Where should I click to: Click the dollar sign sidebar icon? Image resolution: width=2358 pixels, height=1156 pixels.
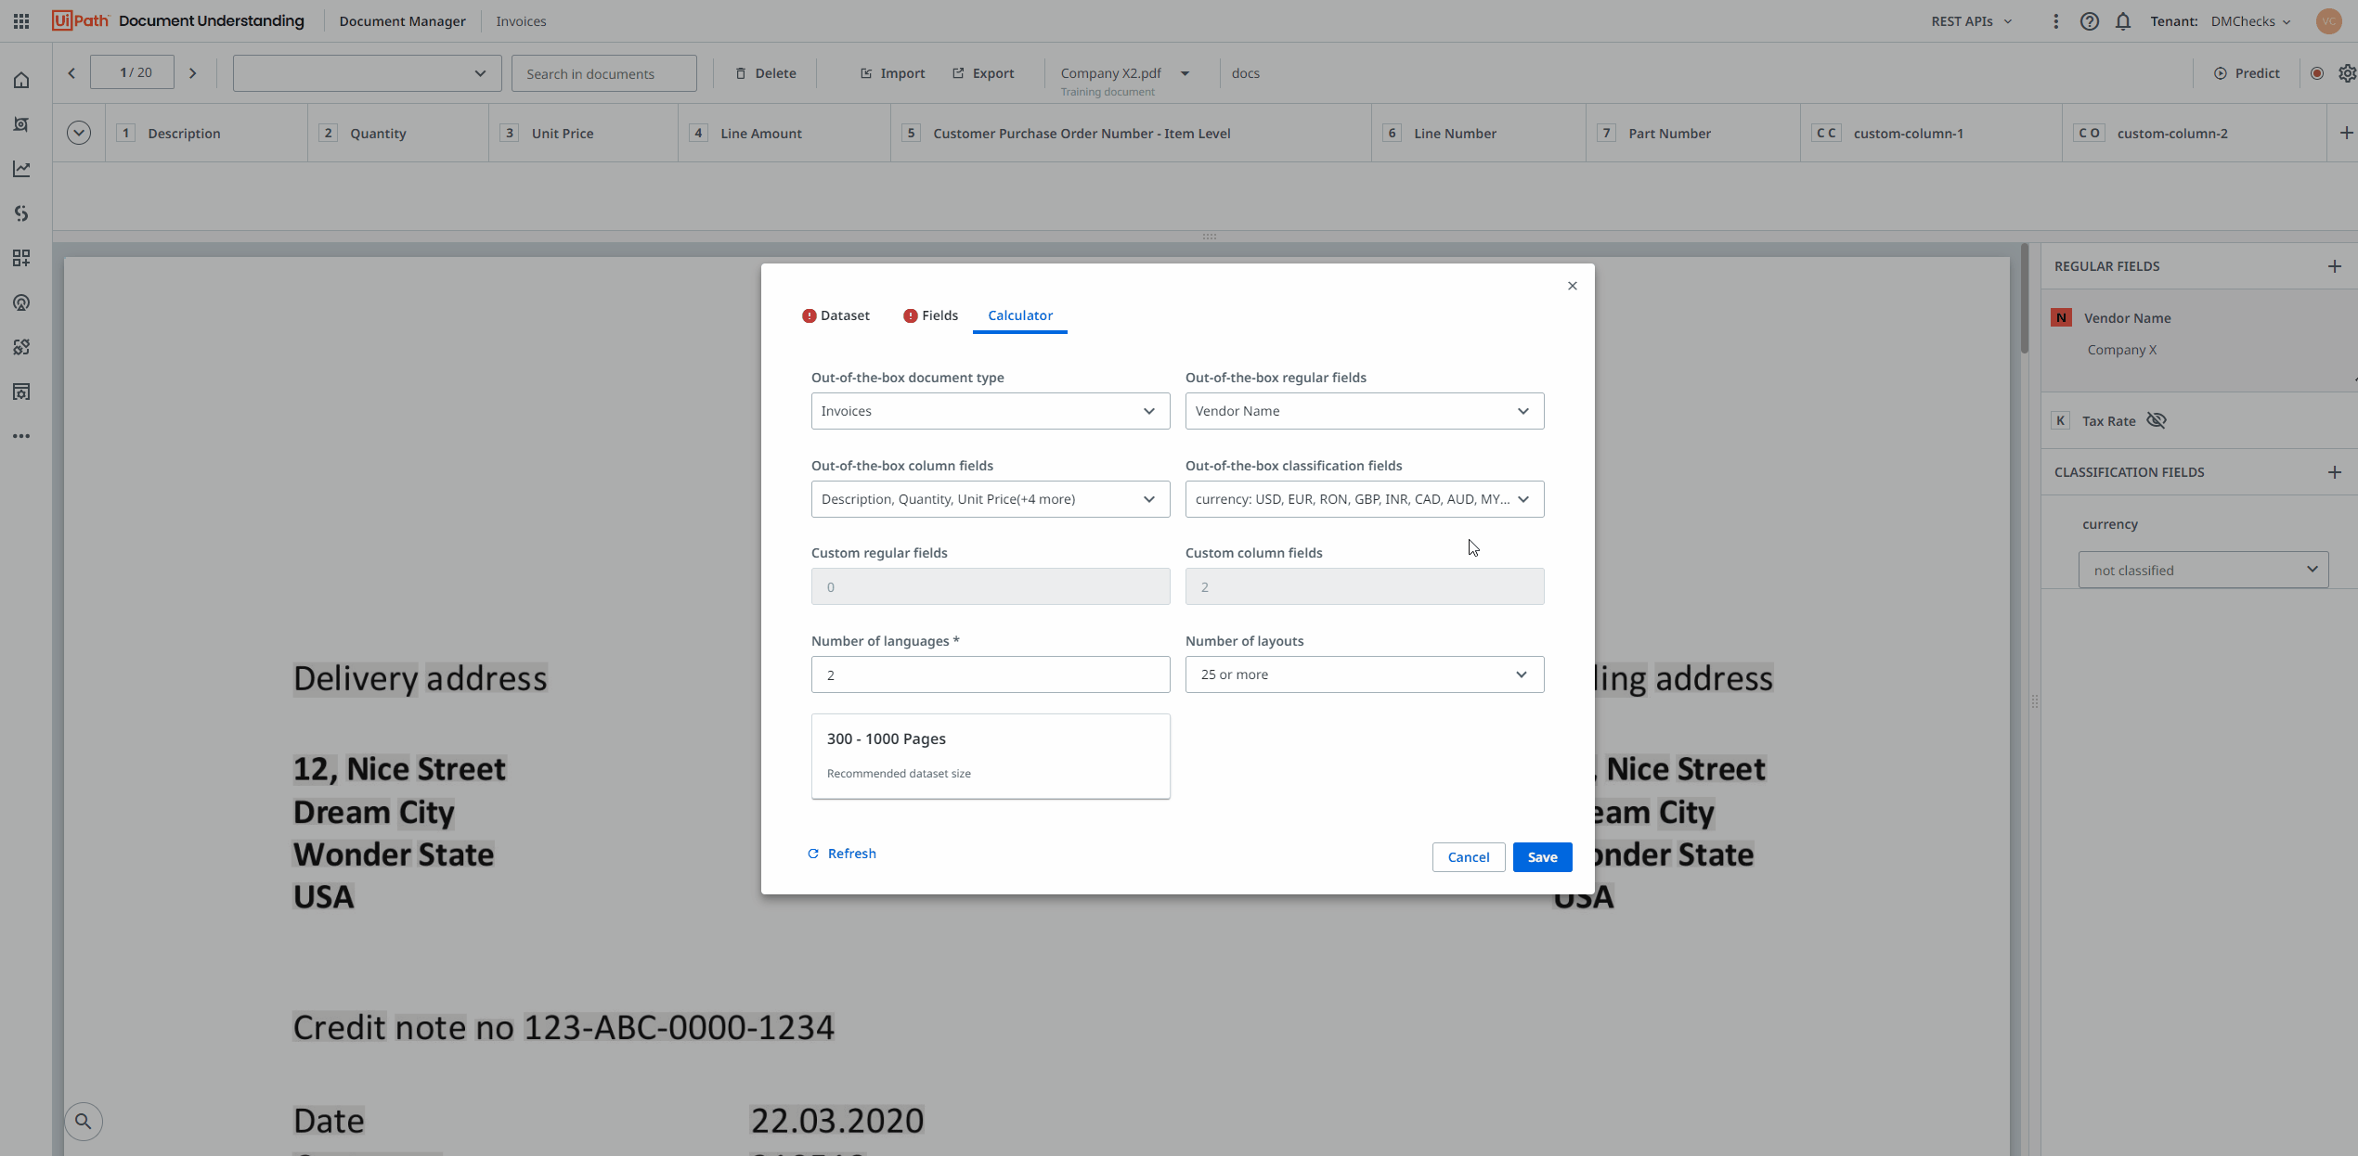pos(21,212)
